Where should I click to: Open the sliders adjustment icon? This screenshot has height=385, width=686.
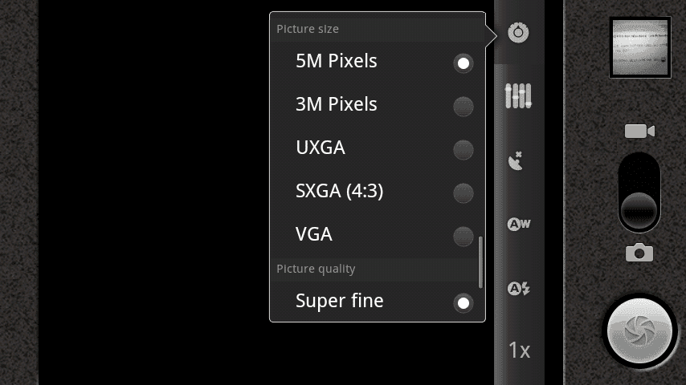coord(518,95)
